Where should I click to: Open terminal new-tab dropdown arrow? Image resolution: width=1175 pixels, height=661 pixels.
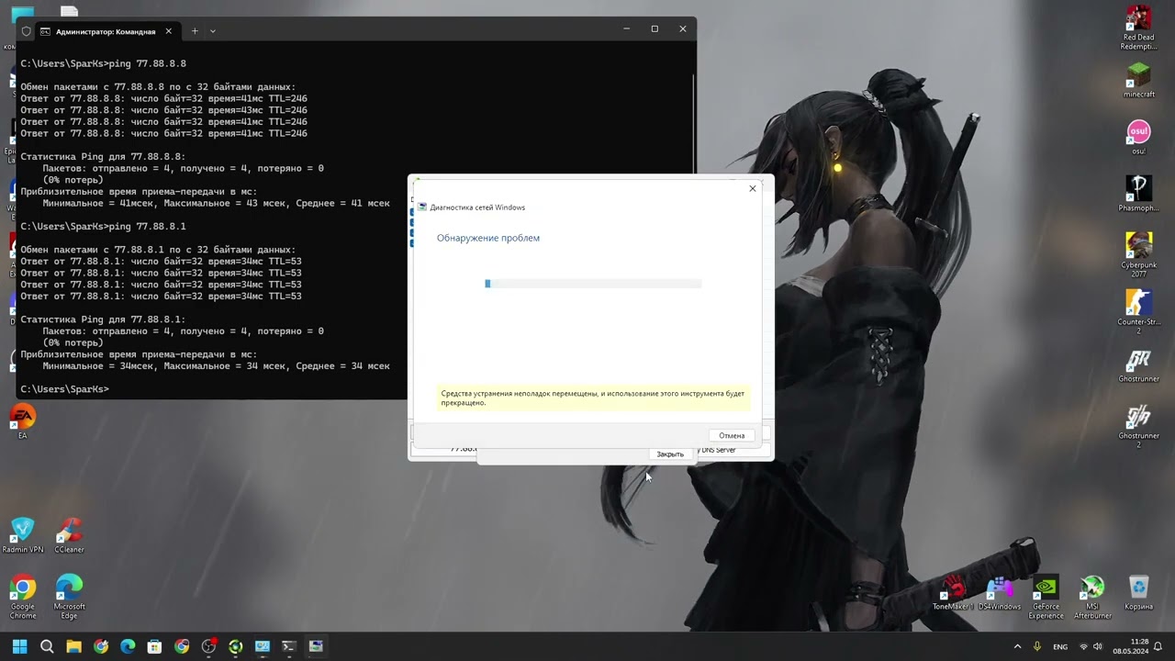pyautogui.click(x=213, y=31)
